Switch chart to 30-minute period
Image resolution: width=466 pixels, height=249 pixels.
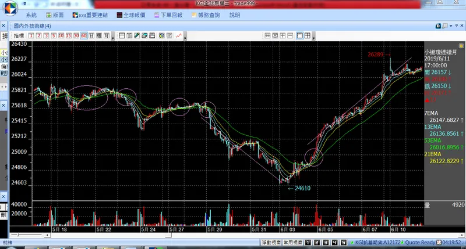click(76, 36)
